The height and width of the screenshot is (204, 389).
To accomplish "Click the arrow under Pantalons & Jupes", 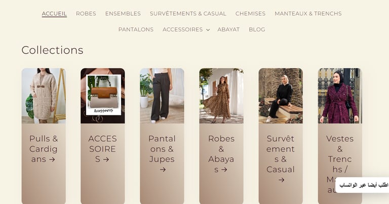I will pos(163,170).
